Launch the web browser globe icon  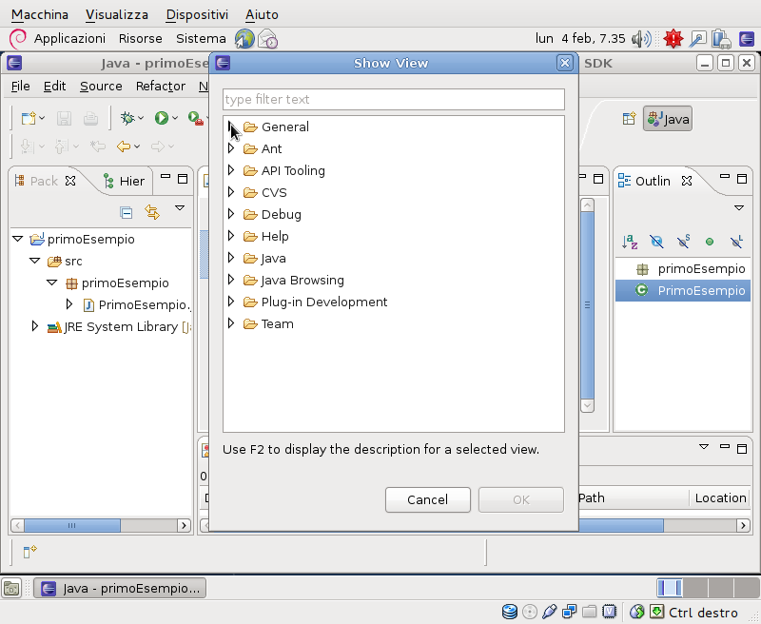coord(244,39)
